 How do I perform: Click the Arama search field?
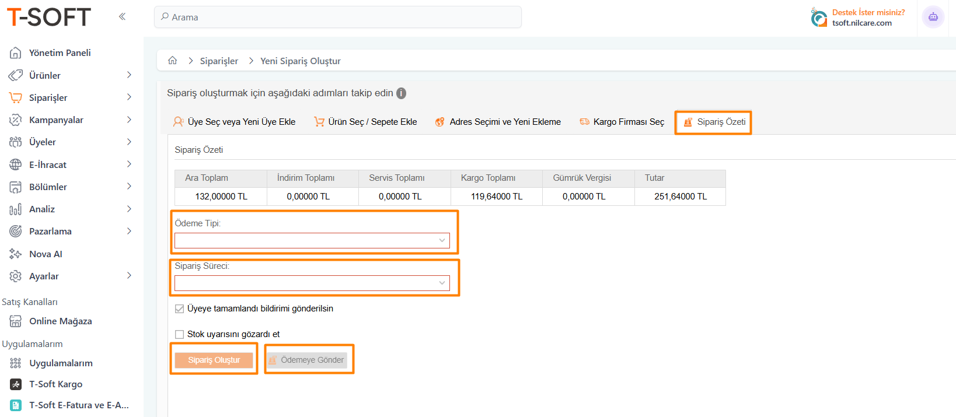[x=338, y=17]
